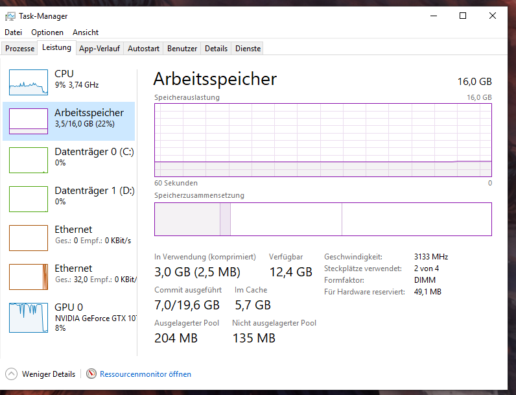Select the first Ethernet adapter graph

29,238
